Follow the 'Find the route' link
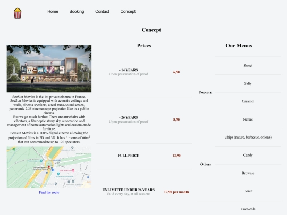The height and width of the screenshot is (215, 287). 49,192
